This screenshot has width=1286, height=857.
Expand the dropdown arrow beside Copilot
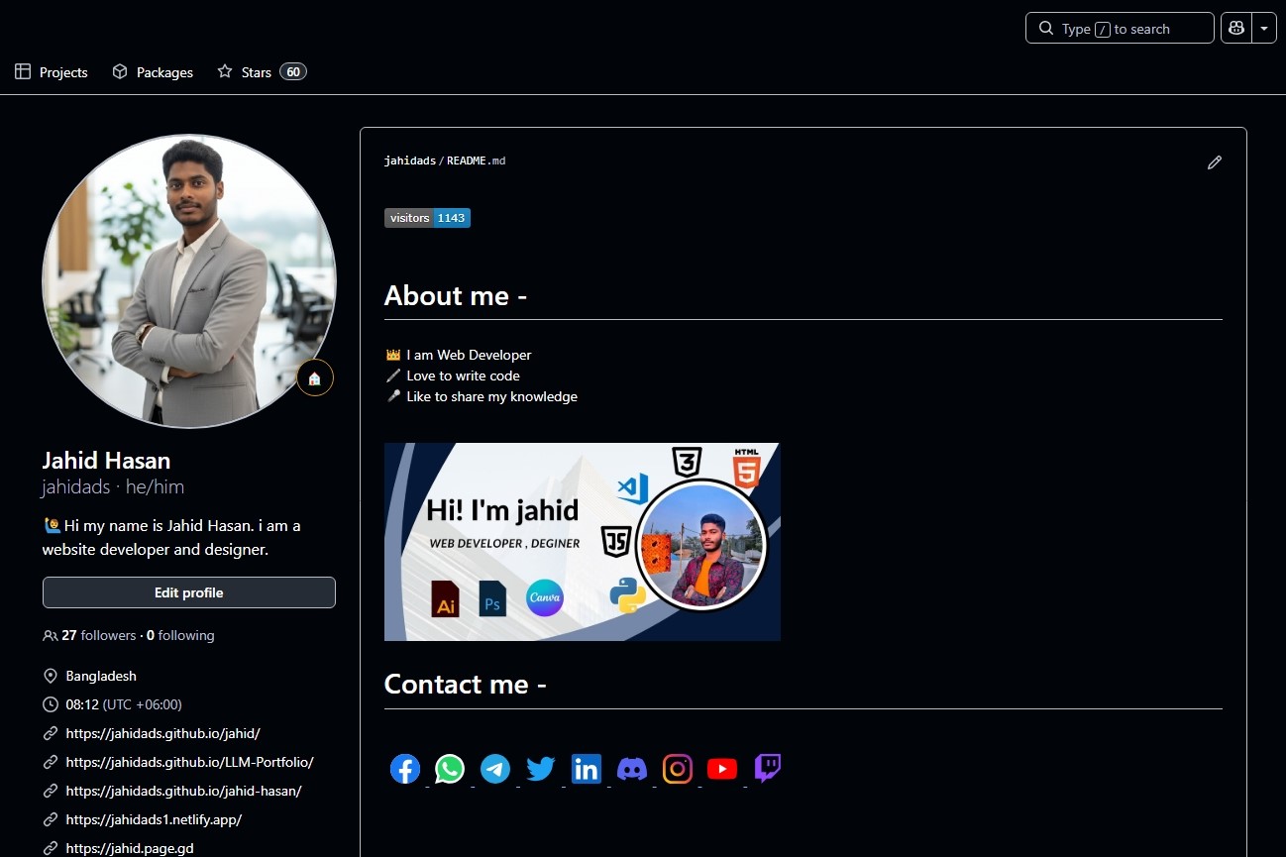[x=1264, y=29]
